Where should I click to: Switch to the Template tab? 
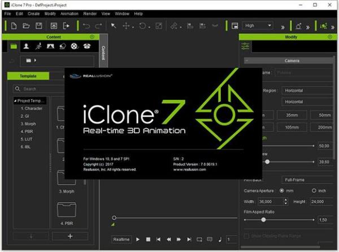(x=28, y=76)
